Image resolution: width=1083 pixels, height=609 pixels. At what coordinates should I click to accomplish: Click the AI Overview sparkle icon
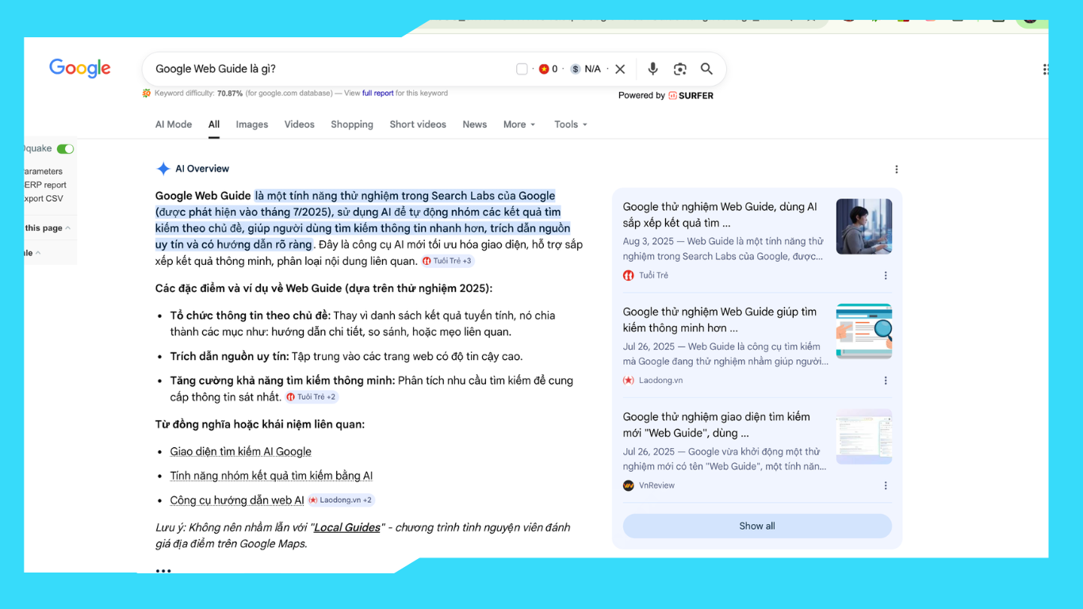pyautogui.click(x=163, y=169)
